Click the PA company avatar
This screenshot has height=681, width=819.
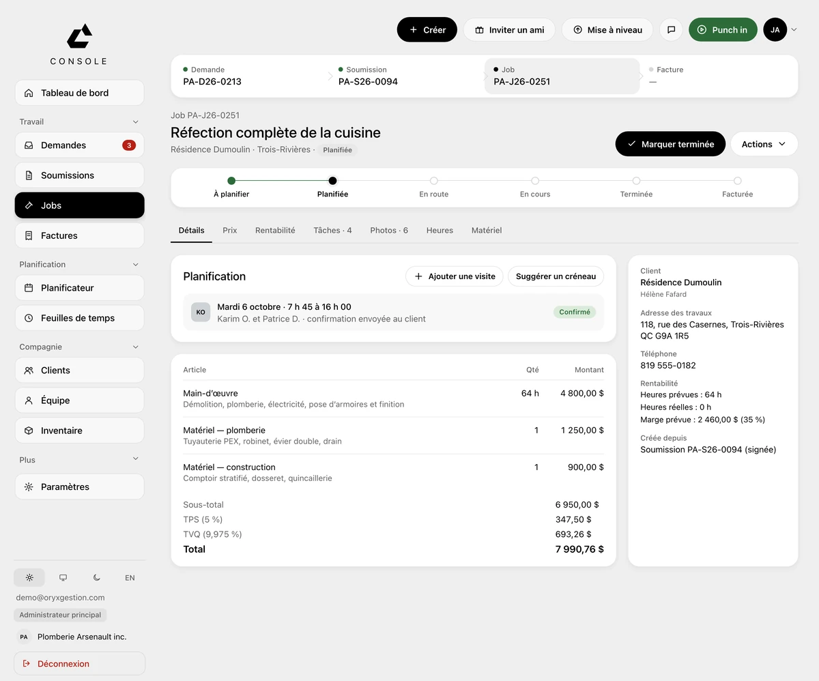pos(24,637)
